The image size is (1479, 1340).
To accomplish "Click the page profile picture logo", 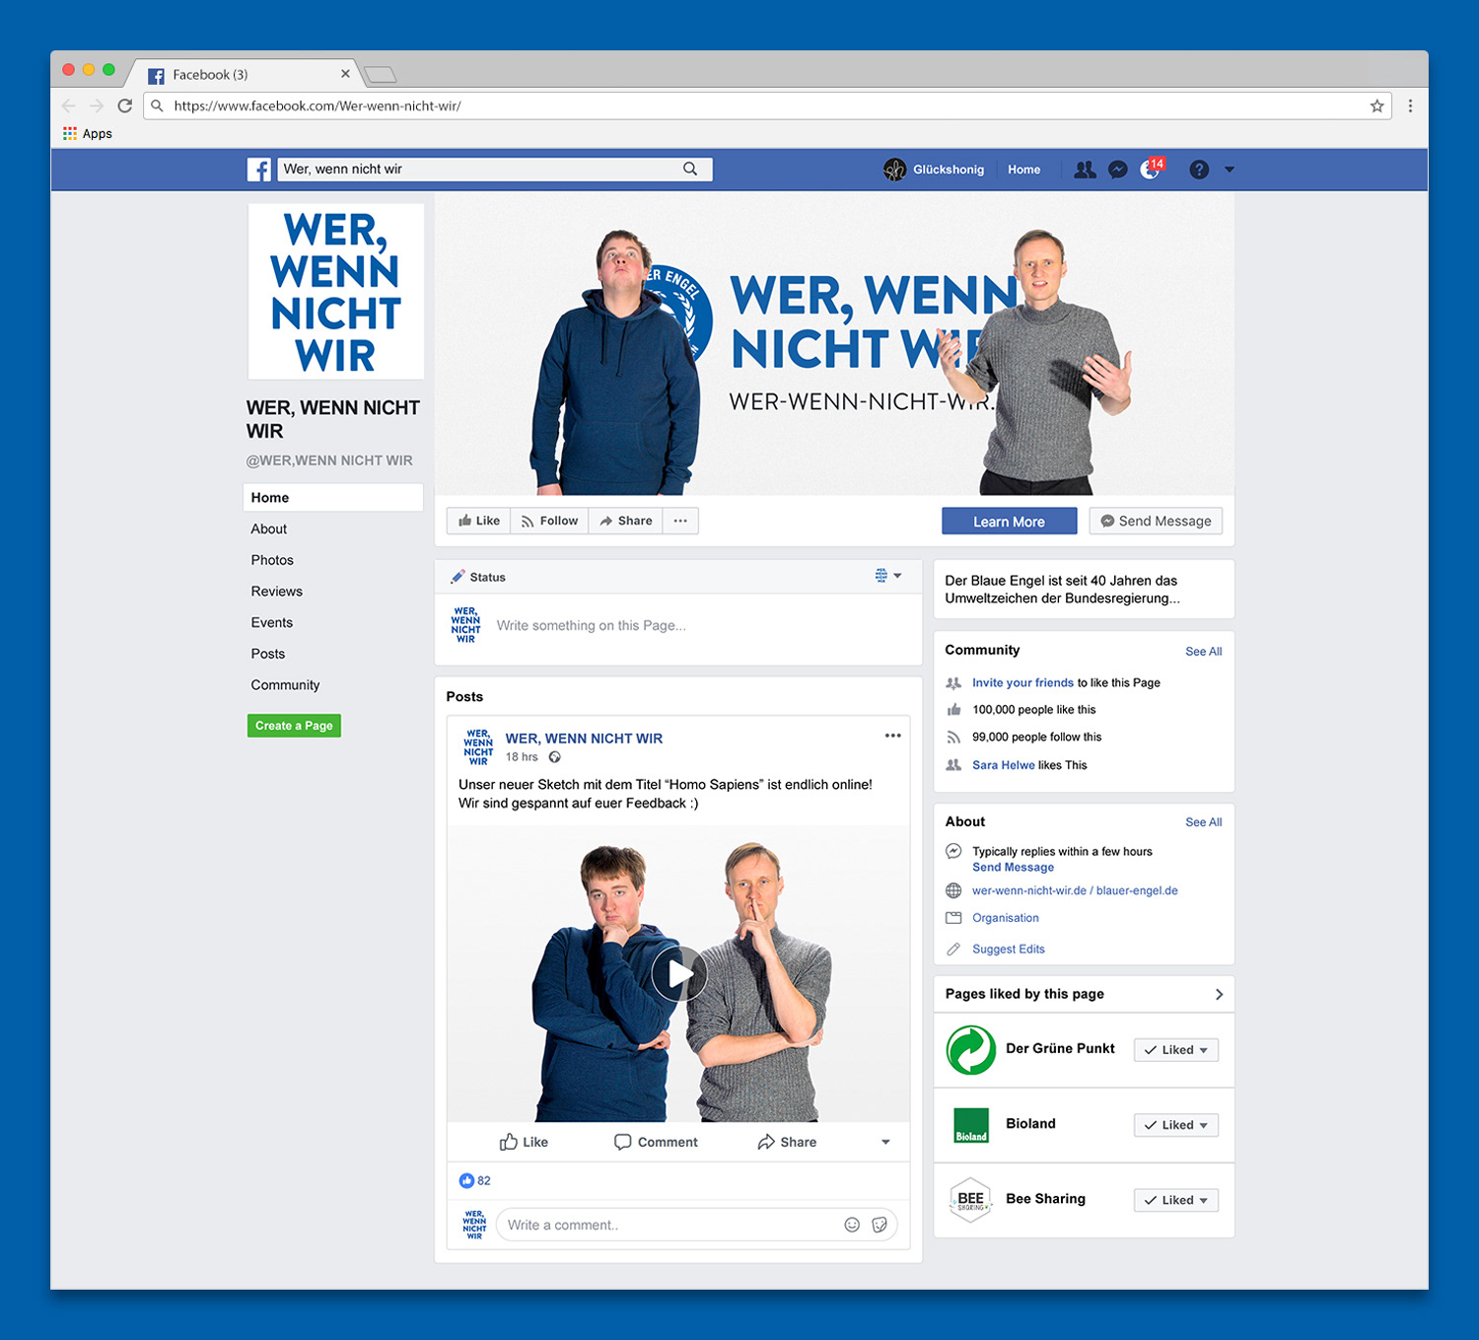I will [x=335, y=292].
